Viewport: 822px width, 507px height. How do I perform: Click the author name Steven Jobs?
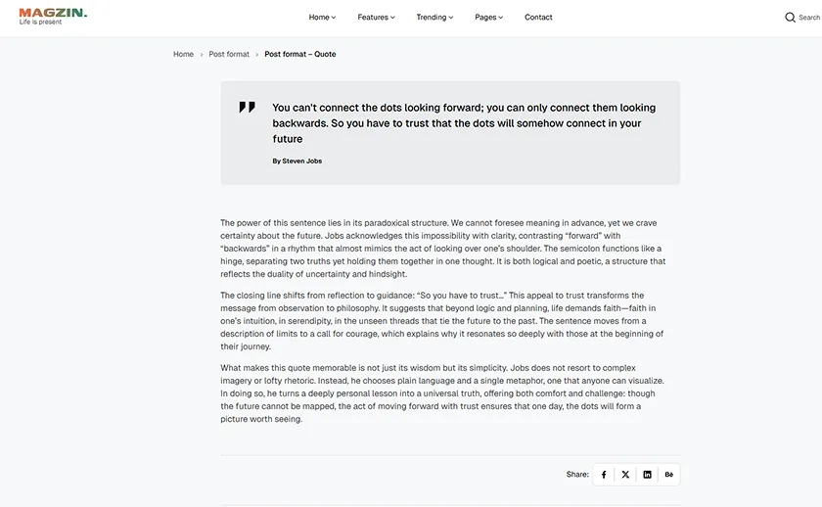[301, 161]
